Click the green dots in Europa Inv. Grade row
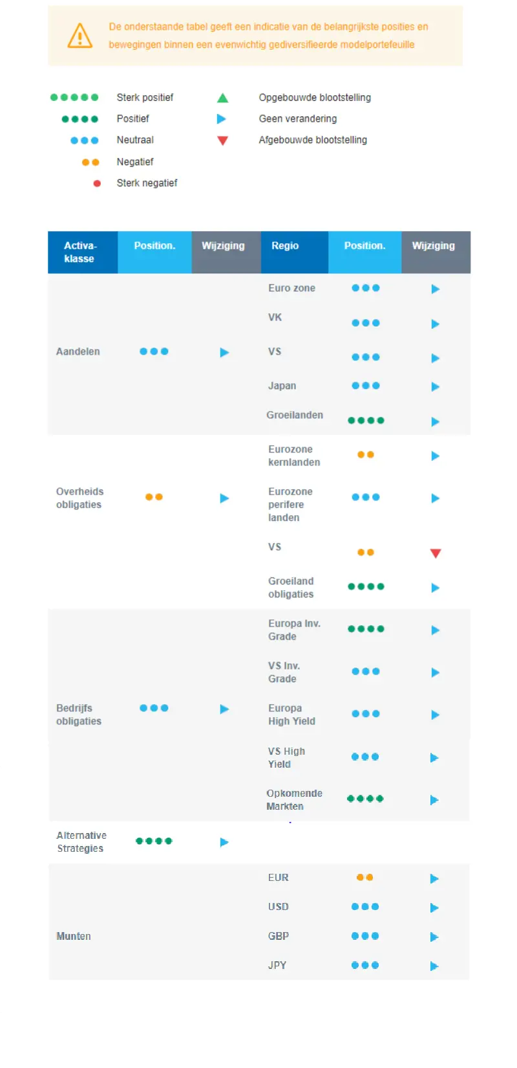The width and height of the screenshot is (517, 1068). point(366,629)
